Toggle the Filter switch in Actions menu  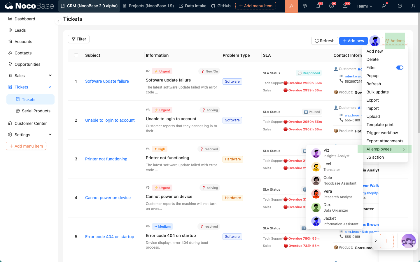pos(400,68)
